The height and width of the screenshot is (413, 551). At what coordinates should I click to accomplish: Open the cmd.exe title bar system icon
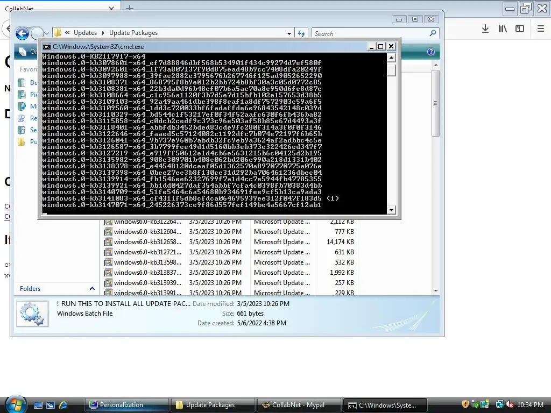46,47
